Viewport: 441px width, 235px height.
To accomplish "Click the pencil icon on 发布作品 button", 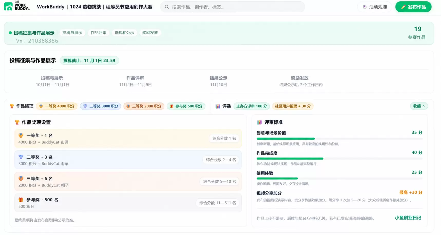I will point(403,7).
